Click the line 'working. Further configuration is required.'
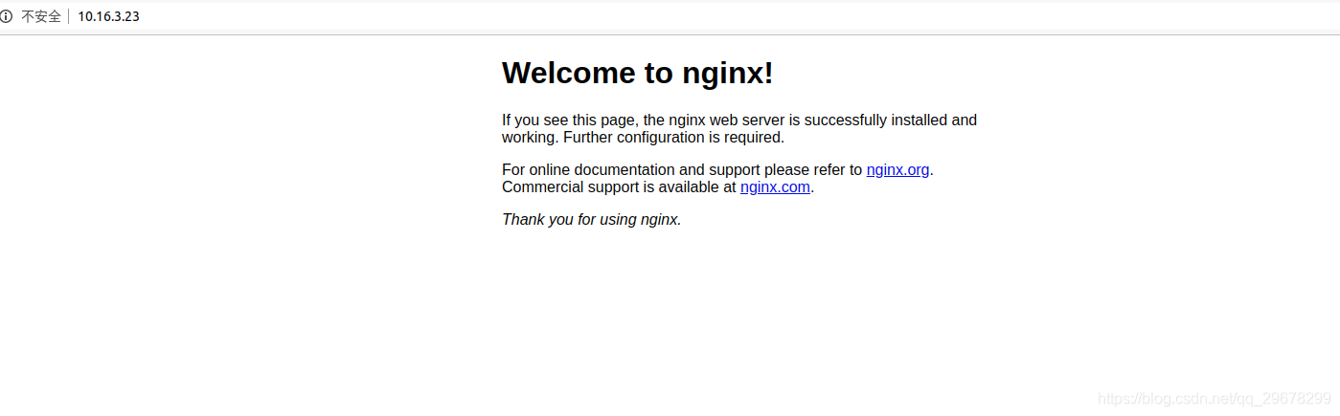Screen dimensions: 1340x416 [x=643, y=138]
